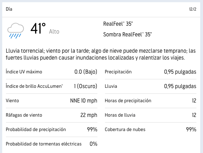Click the rain cloud weather icon
Image resolution: width=203 pixels, height=153 pixels.
(16, 30)
